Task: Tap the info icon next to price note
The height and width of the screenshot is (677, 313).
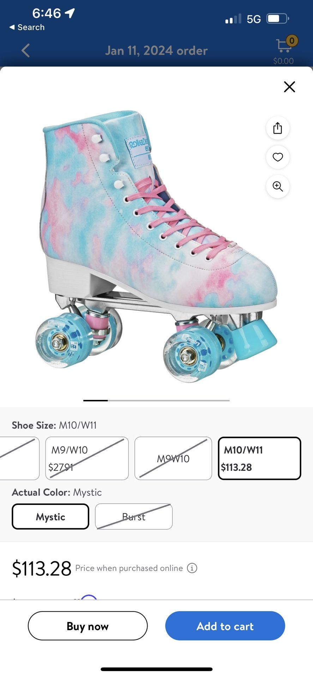Action: coord(192,568)
